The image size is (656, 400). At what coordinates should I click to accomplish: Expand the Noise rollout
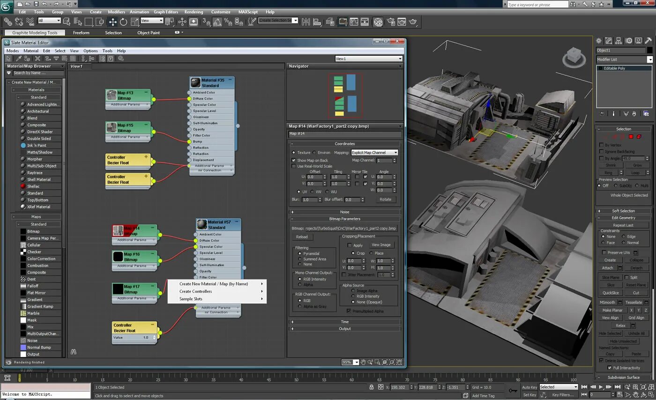click(x=344, y=212)
